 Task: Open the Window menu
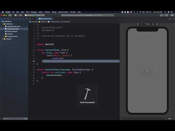(x=73, y=12)
